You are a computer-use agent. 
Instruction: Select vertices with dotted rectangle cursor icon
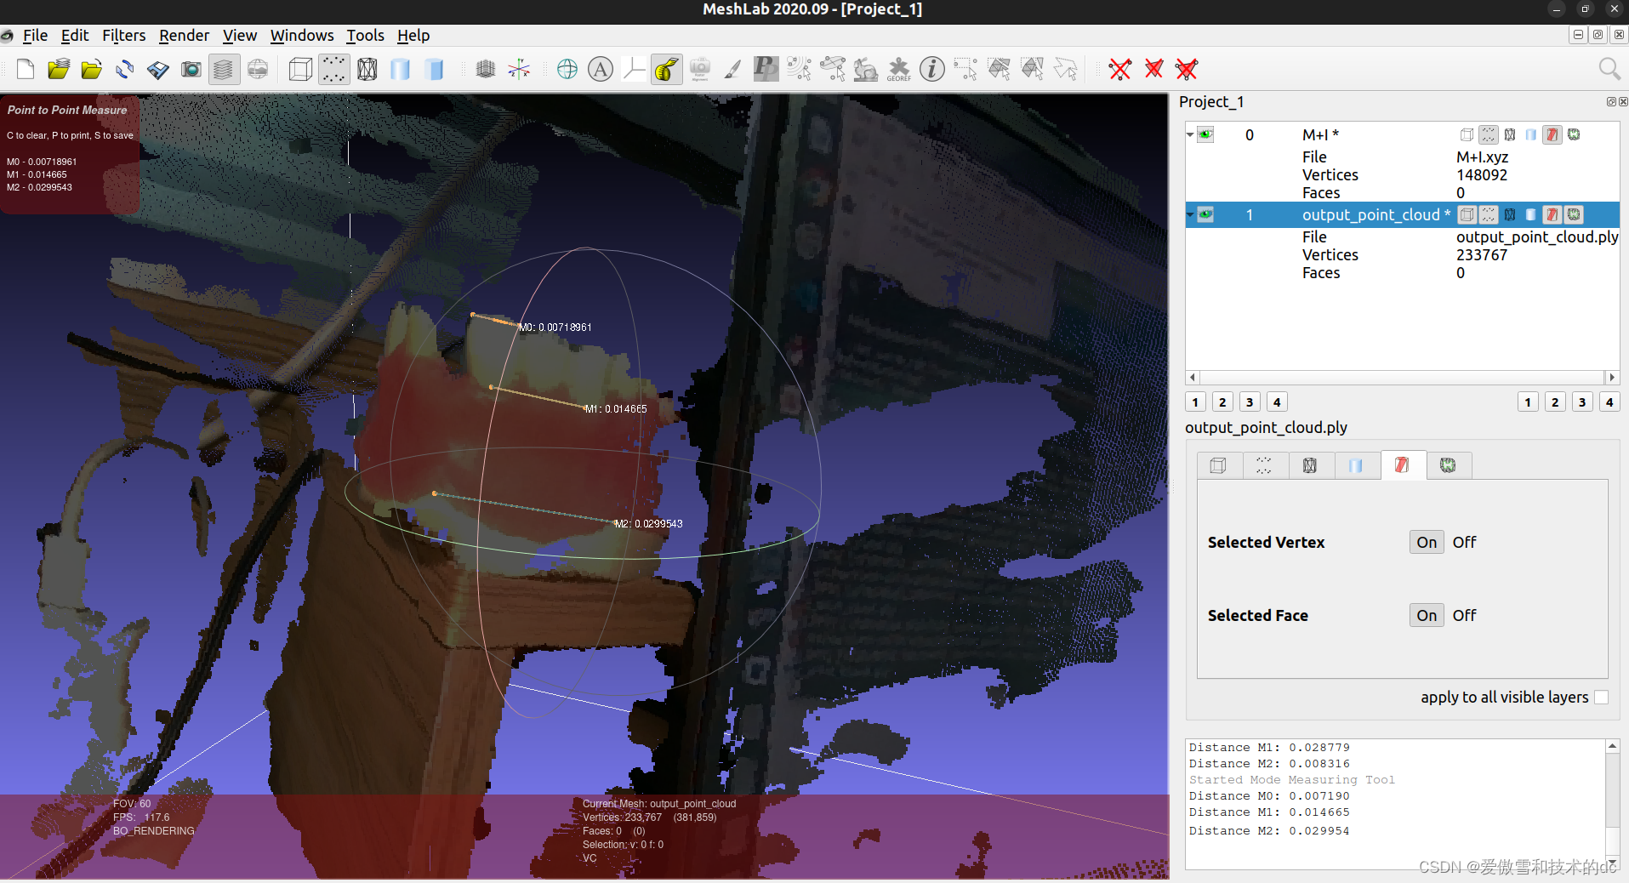(965, 69)
